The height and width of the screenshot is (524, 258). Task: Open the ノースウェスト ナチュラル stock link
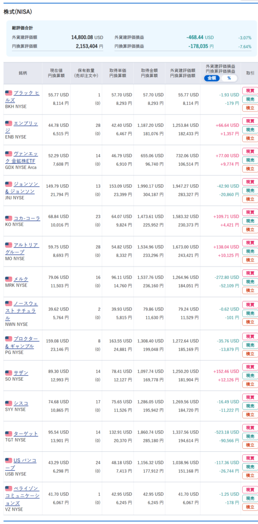21,311
